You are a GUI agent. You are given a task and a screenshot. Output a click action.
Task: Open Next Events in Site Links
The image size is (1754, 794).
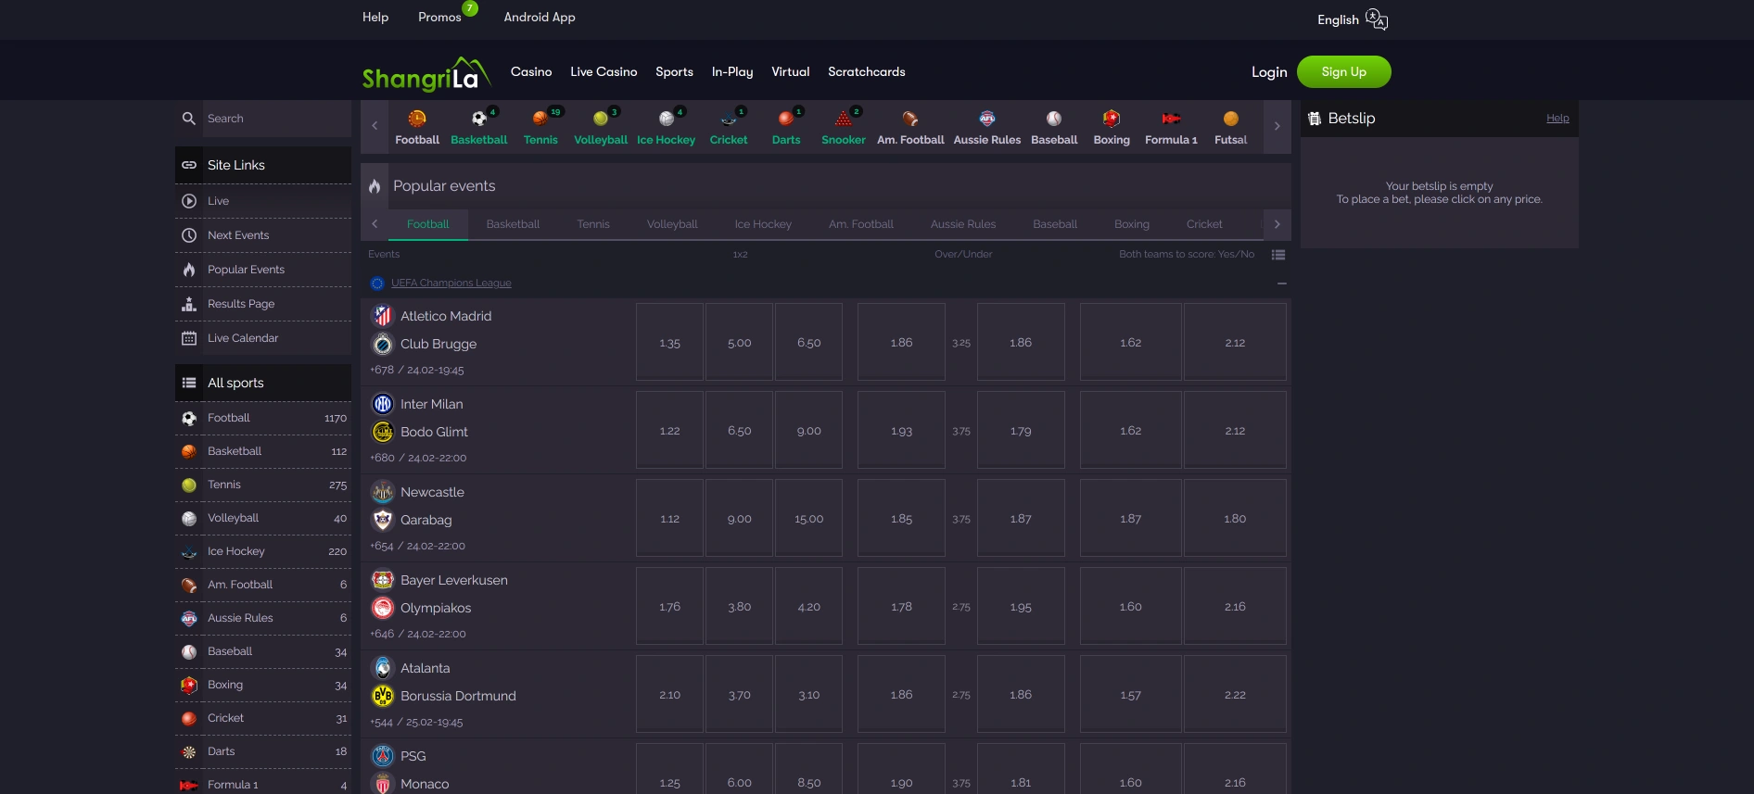pyautogui.click(x=263, y=235)
